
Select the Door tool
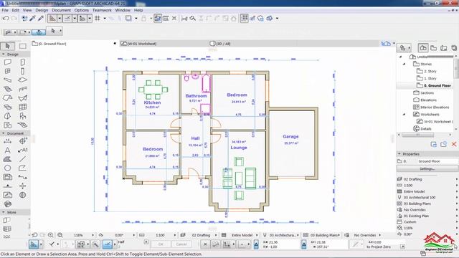point(22,62)
